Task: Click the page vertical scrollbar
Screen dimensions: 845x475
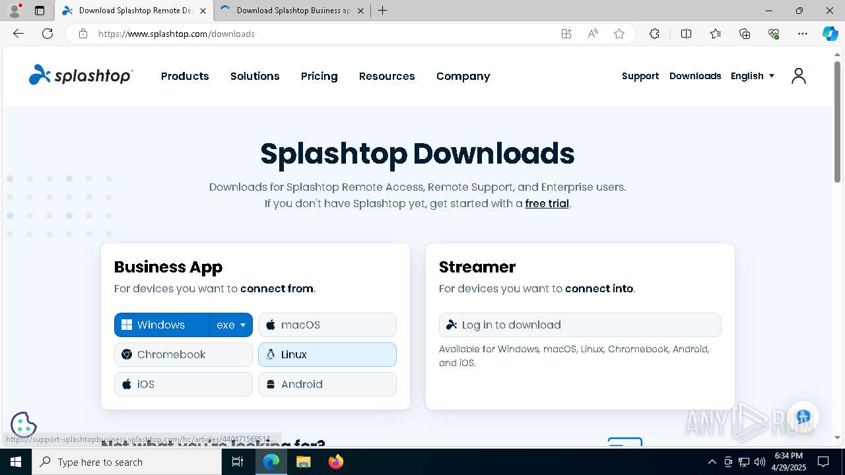Action: pos(838,122)
